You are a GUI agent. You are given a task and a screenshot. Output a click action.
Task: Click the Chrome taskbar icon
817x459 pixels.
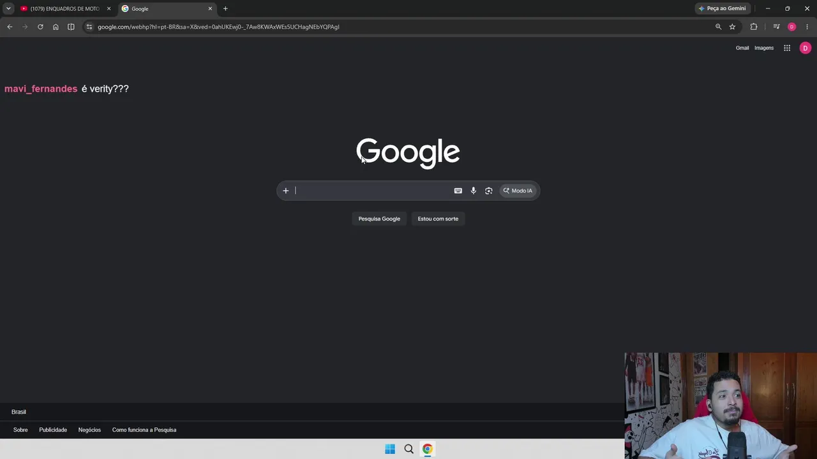click(x=427, y=449)
